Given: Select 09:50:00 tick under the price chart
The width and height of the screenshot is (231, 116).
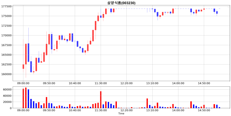Looking at the screenshot, I should coord(49,83).
